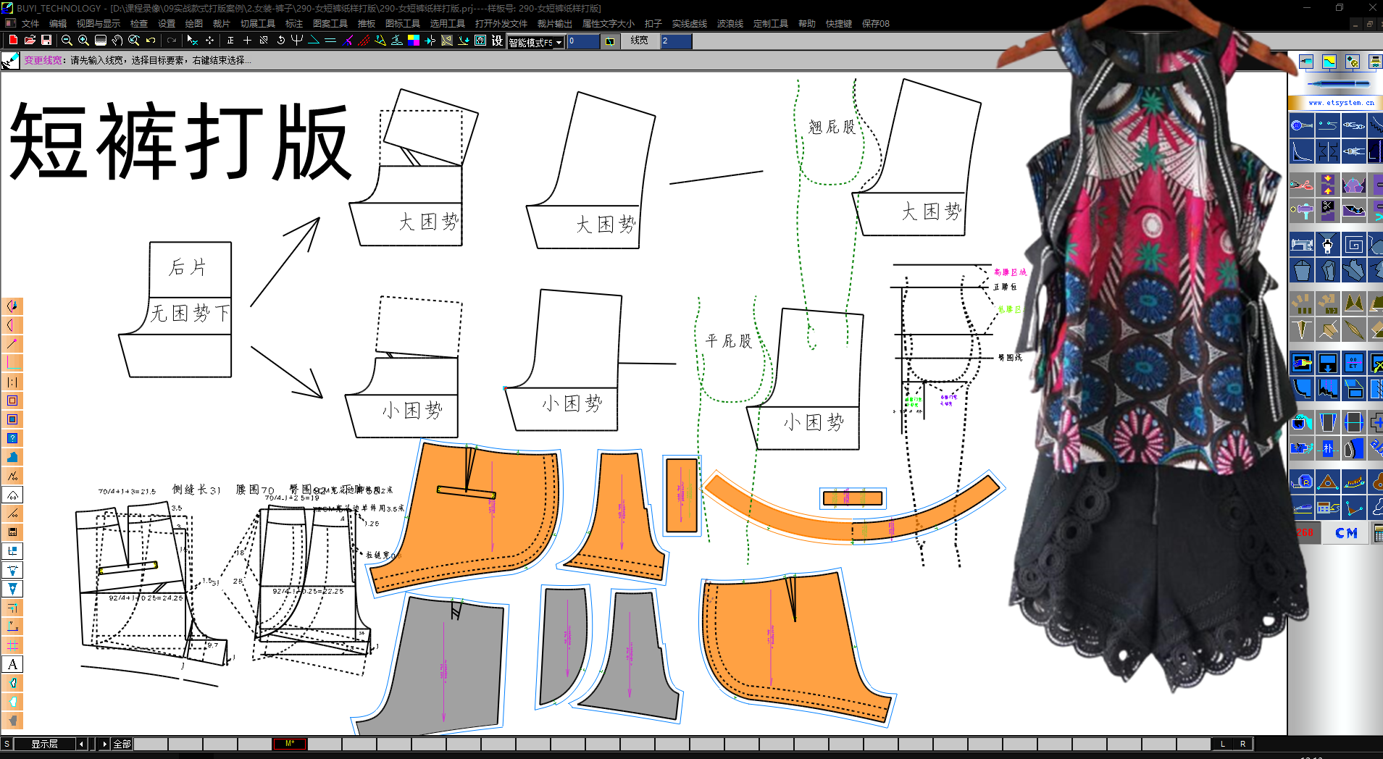Select the pencil tool in left toolbar
The width and height of the screenshot is (1383, 759).
coord(12,343)
